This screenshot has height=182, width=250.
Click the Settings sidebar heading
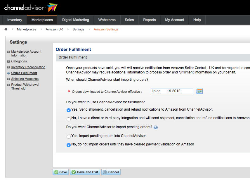[x=18, y=42]
